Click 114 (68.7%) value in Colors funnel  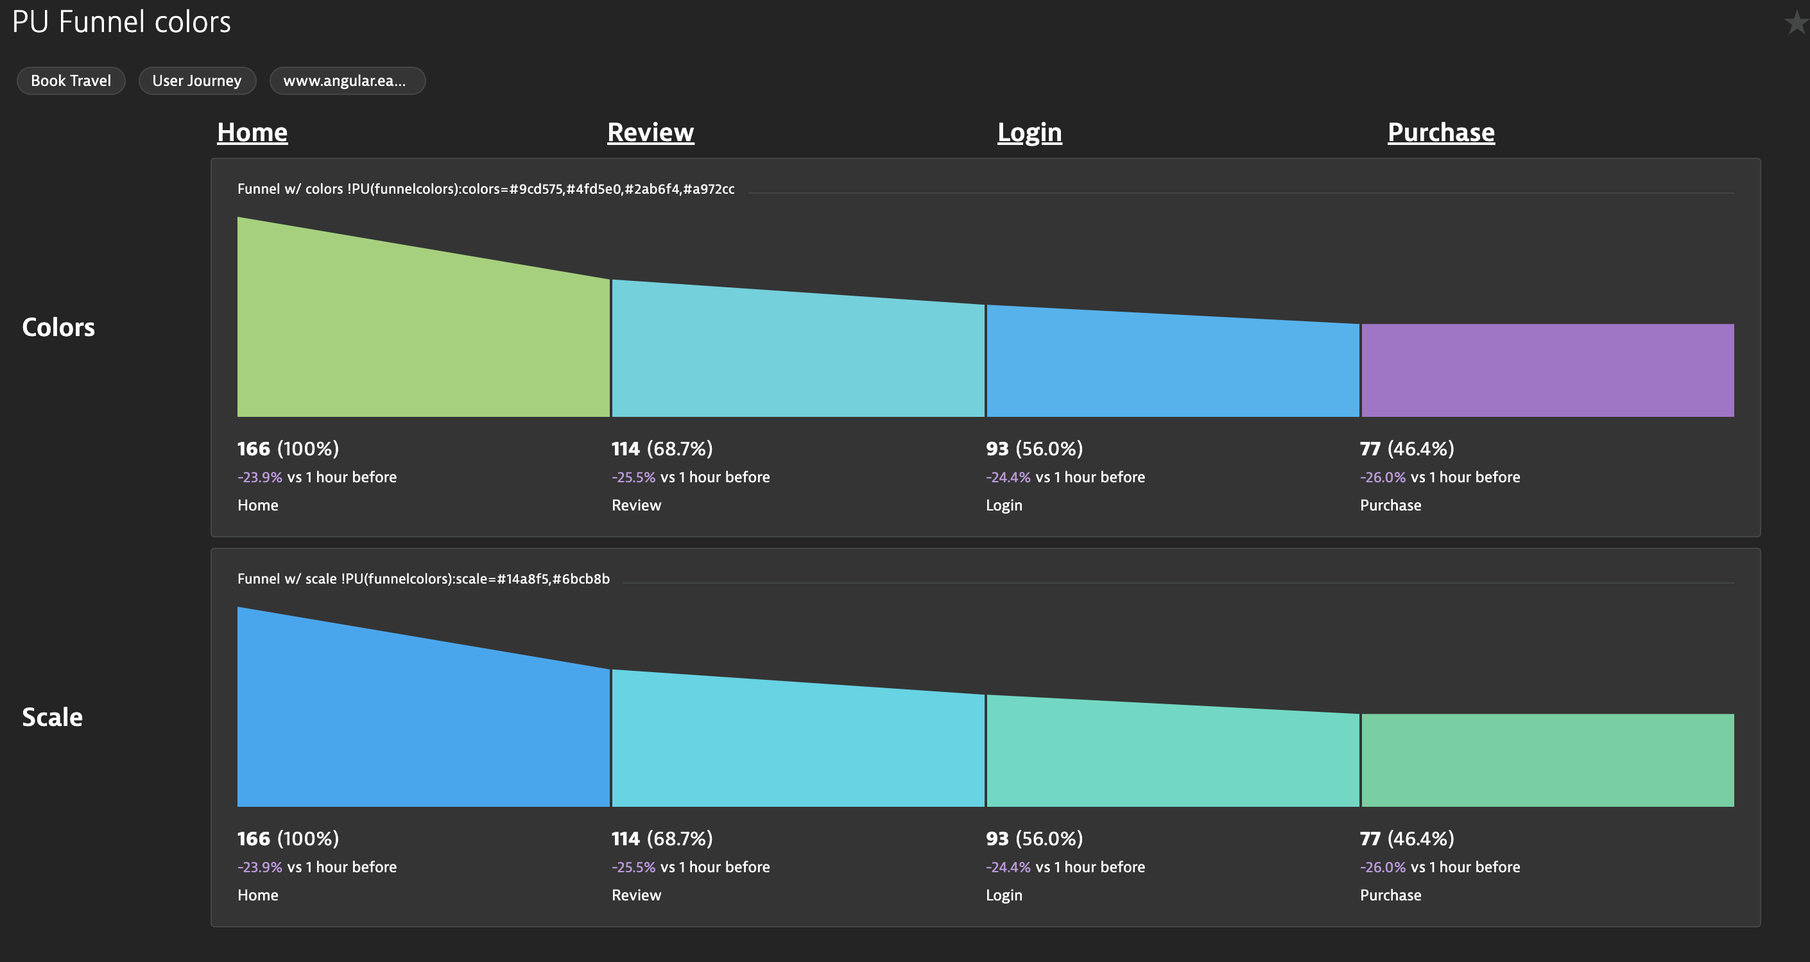(x=662, y=449)
